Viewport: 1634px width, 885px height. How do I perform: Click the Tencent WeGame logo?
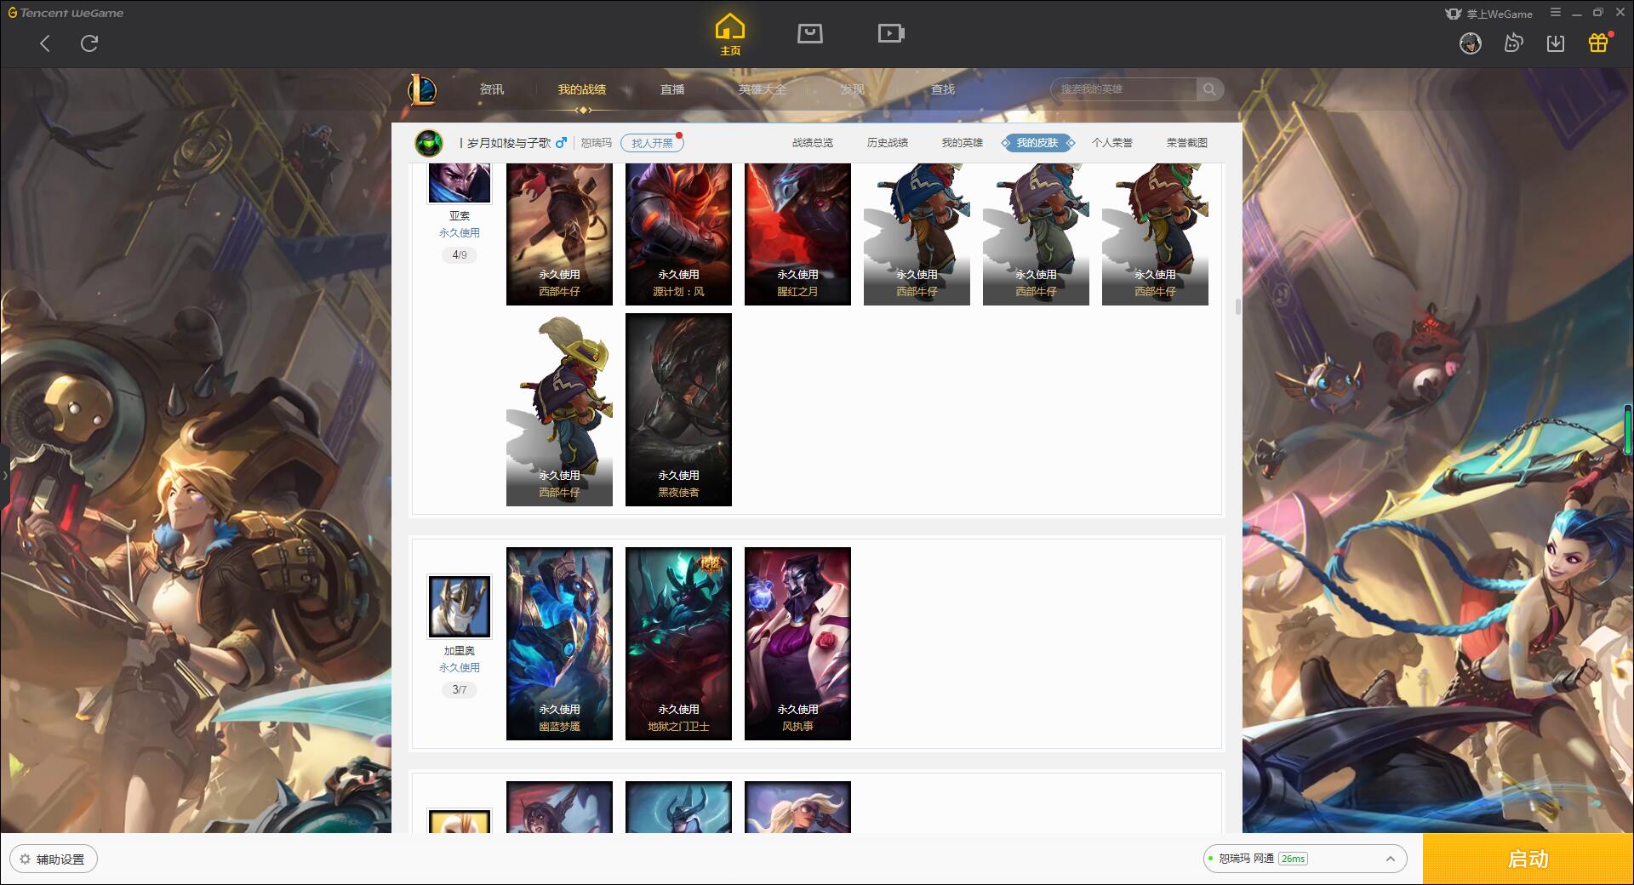click(66, 13)
